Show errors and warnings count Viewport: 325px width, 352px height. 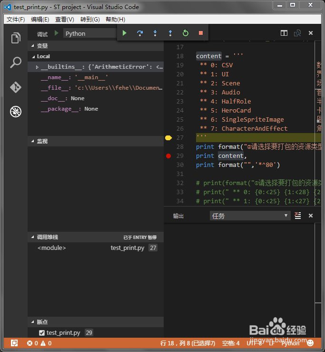[x=39, y=343]
